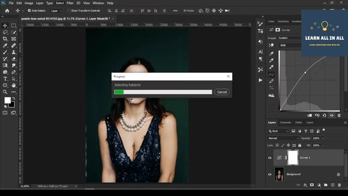Switch to the Paths tab
This screenshot has height=196, width=348.
299,122
